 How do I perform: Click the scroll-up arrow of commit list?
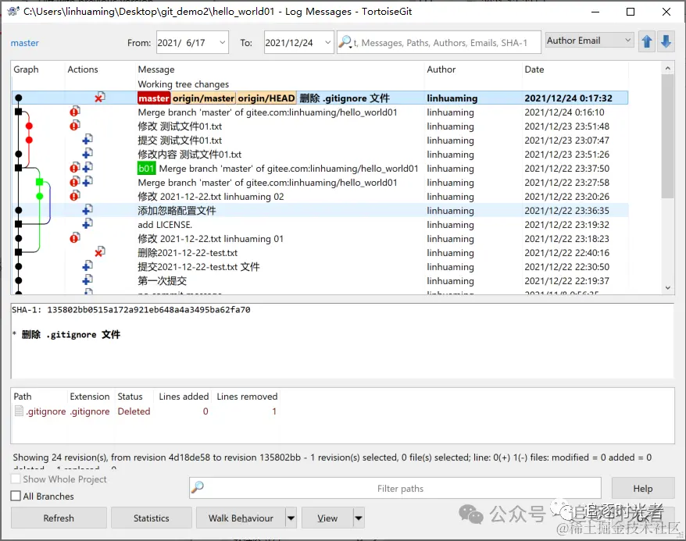click(667, 68)
